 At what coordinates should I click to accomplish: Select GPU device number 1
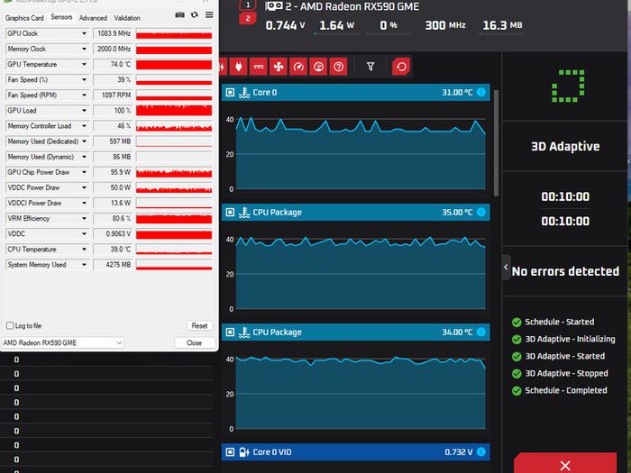point(248,5)
